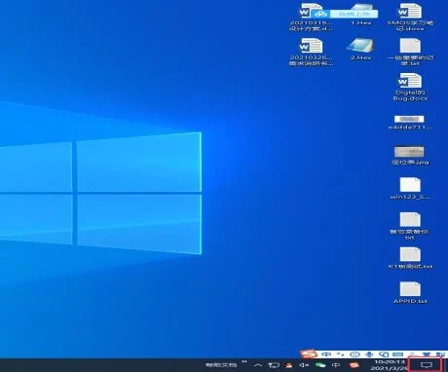Open the volume speaker tray icon
This screenshot has height=372, width=448.
304,365
